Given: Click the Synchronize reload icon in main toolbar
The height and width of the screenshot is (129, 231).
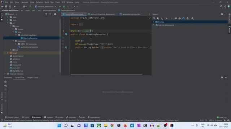Looking at the screenshot, I should (x=10, y=6).
